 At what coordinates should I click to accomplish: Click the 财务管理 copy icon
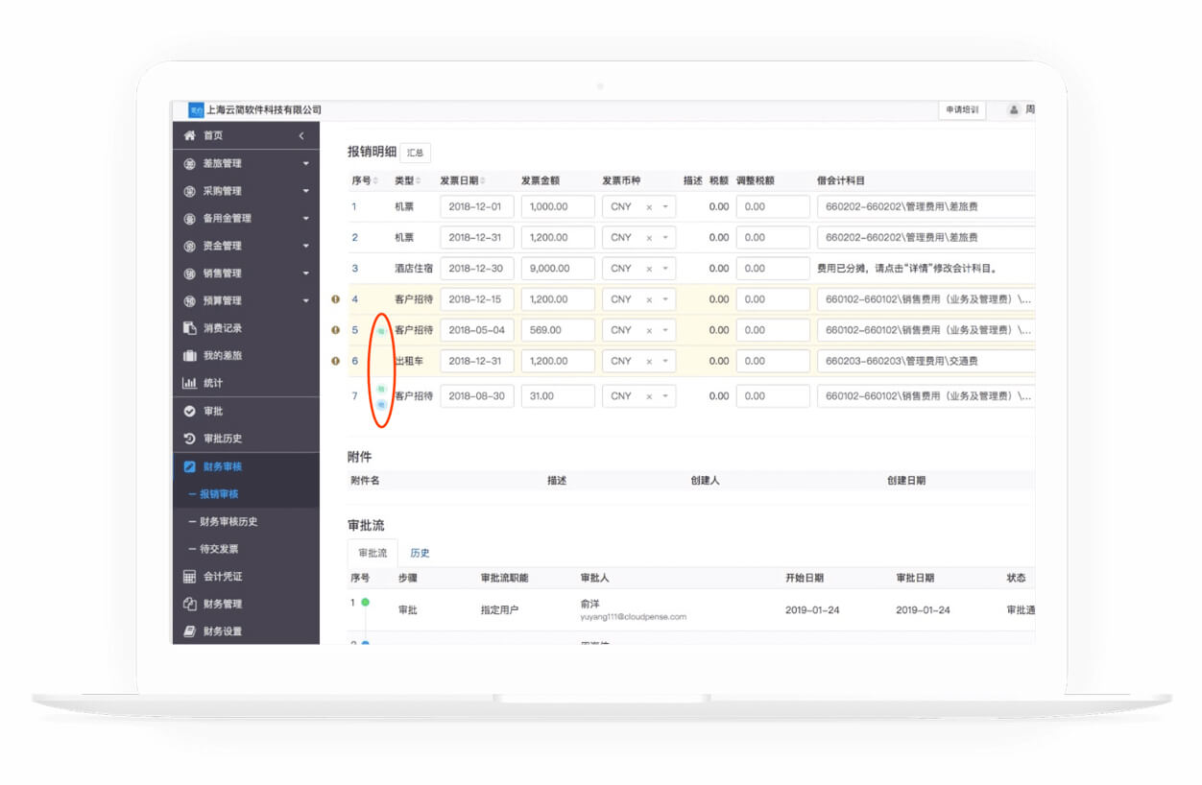189,604
